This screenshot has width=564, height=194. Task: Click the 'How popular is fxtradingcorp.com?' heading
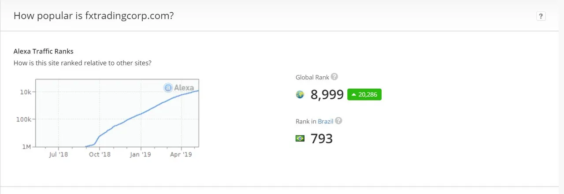point(93,16)
